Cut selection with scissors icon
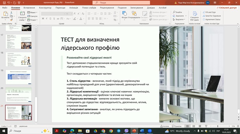Image resolution: width=240 pixels, height=134 pixels. [11, 13]
